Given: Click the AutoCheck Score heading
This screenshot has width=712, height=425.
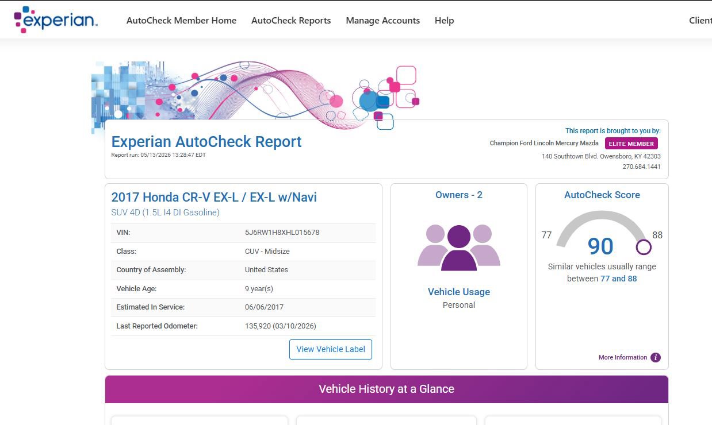Looking at the screenshot, I should point(602,195).
